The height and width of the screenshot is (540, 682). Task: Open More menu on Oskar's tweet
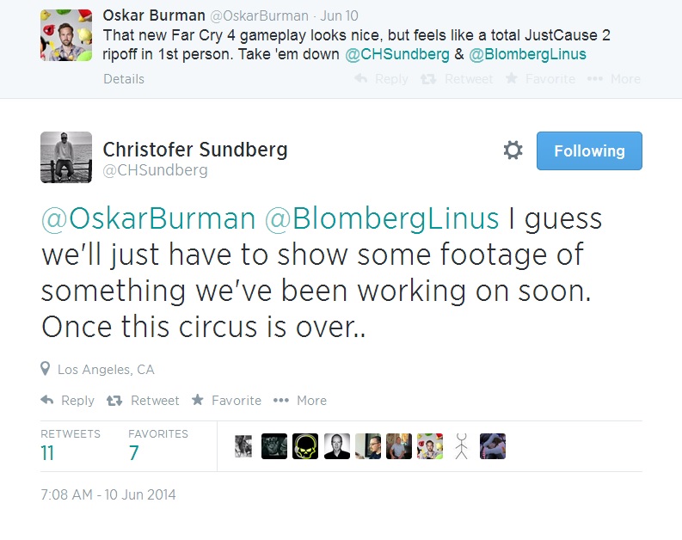614,79
